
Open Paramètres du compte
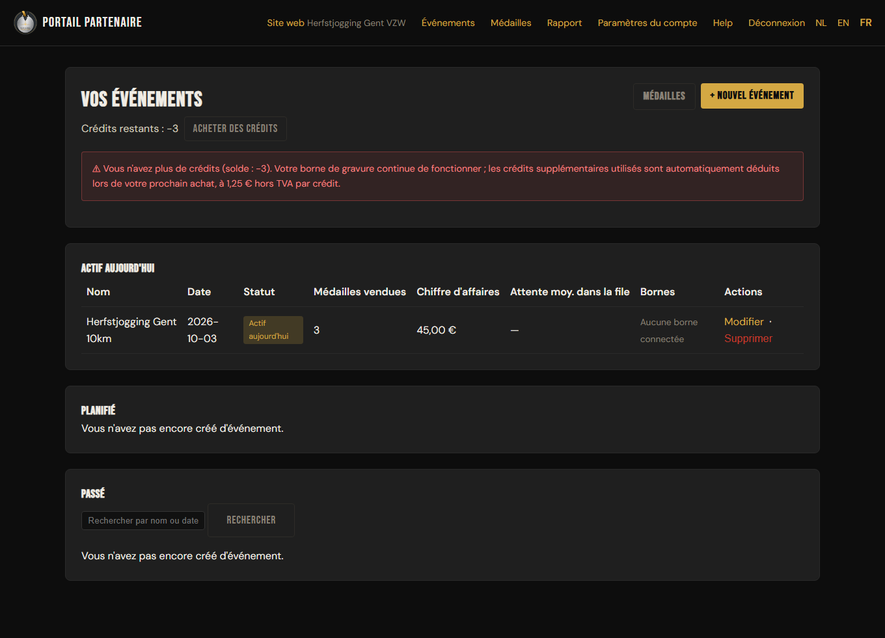coord(647,23)
